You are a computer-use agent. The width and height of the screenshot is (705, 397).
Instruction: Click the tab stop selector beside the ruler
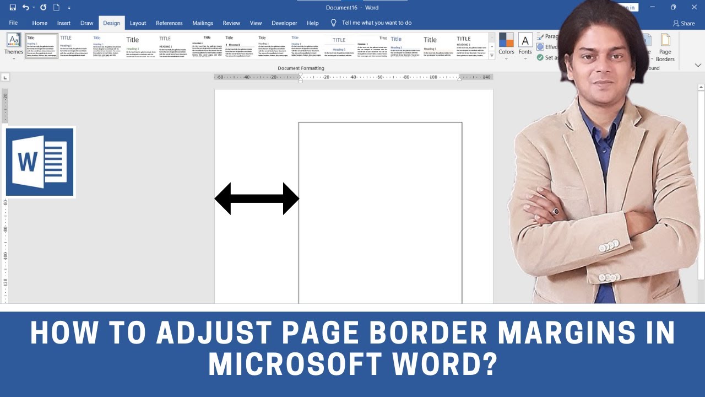coord(6,78)
